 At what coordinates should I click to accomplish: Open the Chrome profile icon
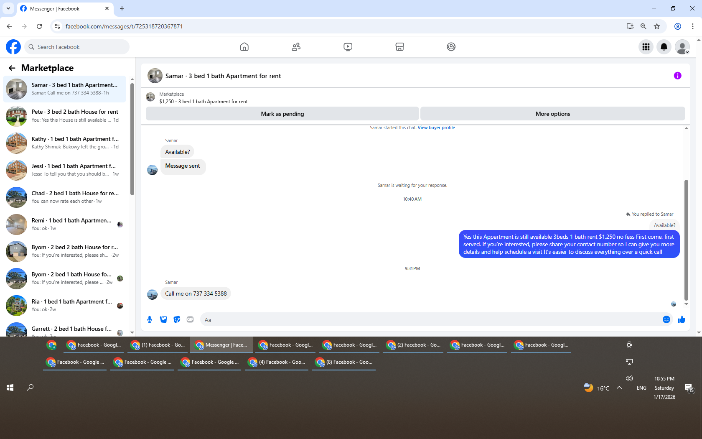click(678, 26)
